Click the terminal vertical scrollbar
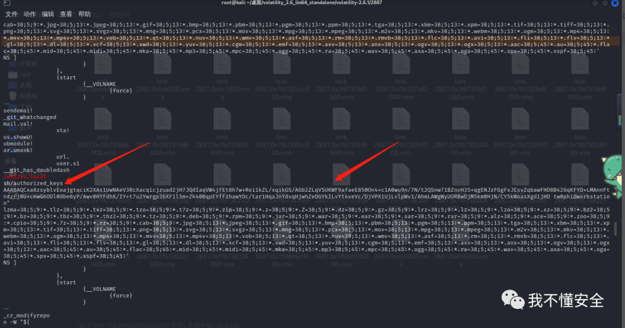 coord(616,228)
